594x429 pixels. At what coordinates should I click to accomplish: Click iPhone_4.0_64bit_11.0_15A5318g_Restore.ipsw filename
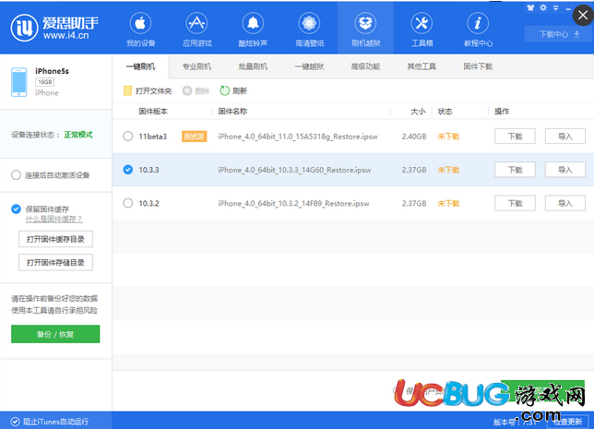pos(298,137)
